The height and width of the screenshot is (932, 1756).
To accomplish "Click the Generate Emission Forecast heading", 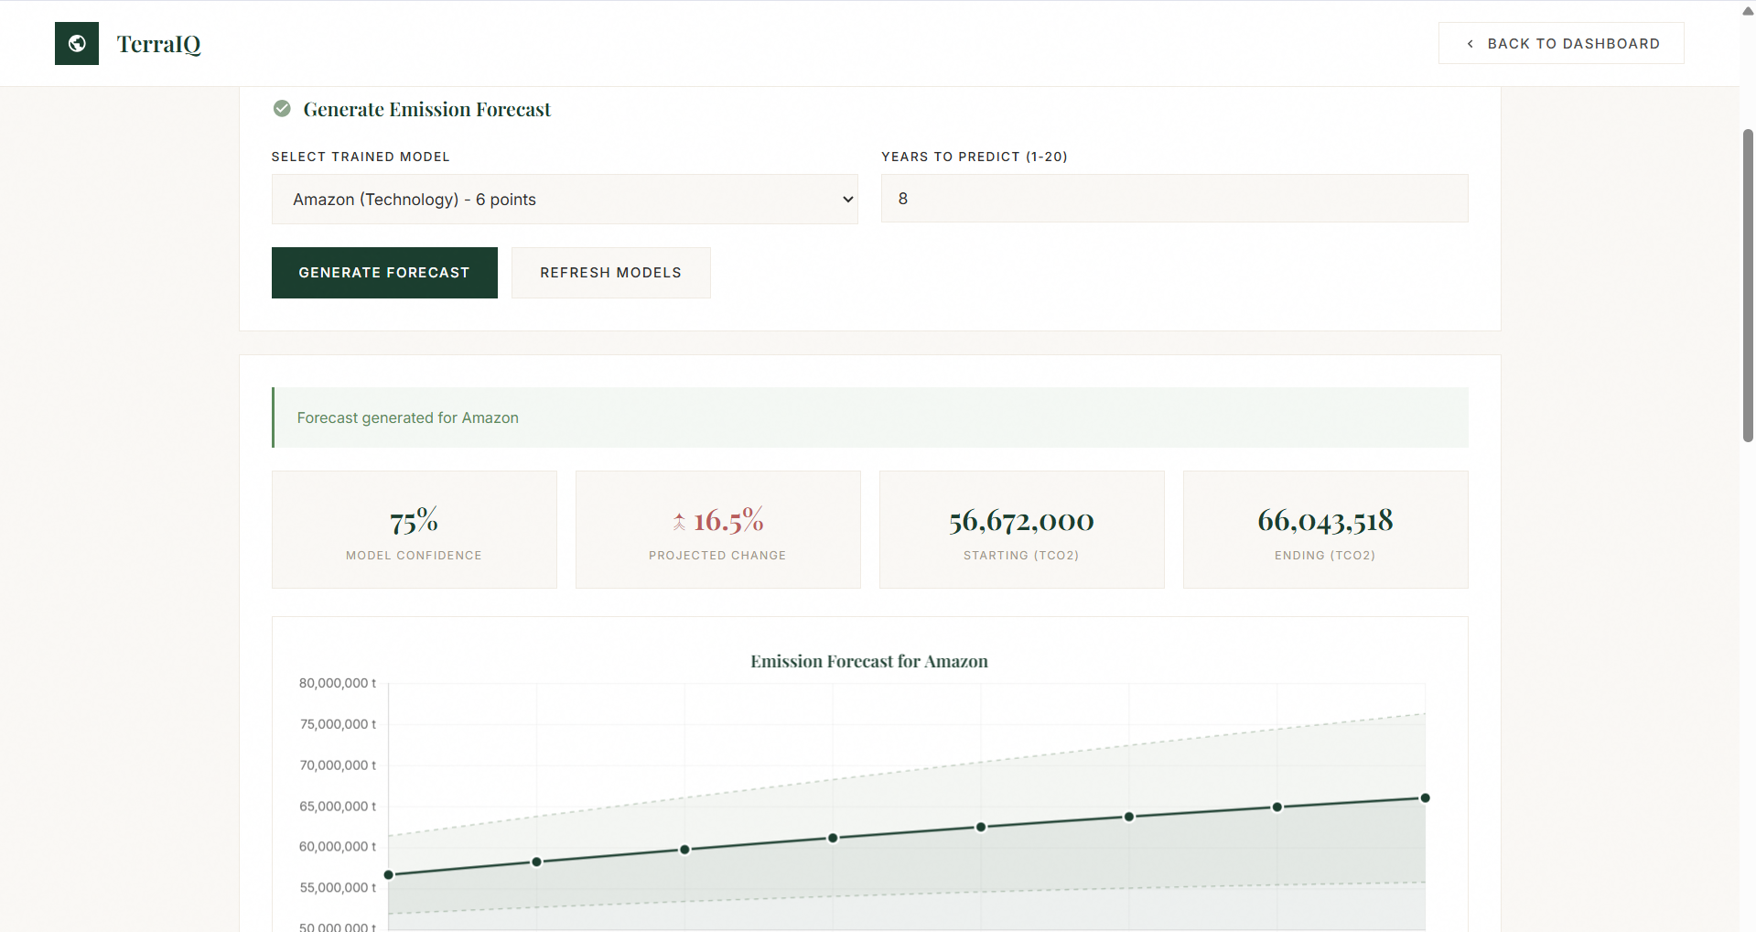I will [427, 109].
